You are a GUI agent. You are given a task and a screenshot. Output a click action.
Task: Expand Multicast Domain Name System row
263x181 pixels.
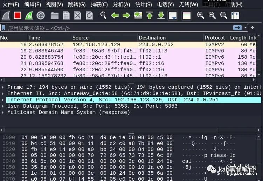[3, 113]
